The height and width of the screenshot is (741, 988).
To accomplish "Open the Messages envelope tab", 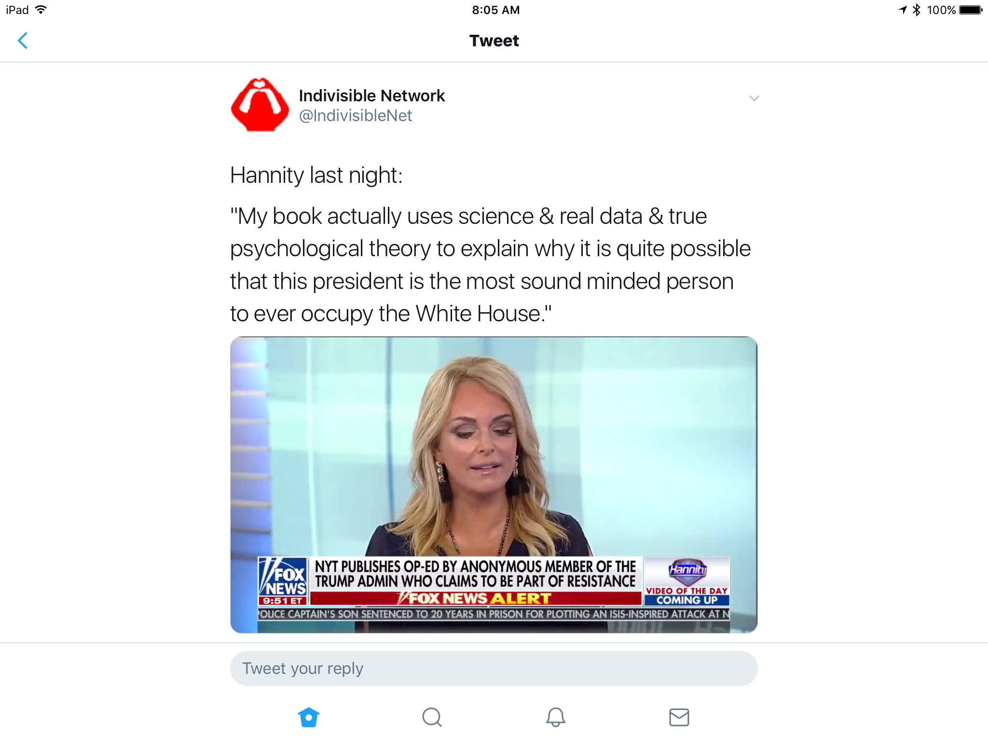I will [679, 717].
